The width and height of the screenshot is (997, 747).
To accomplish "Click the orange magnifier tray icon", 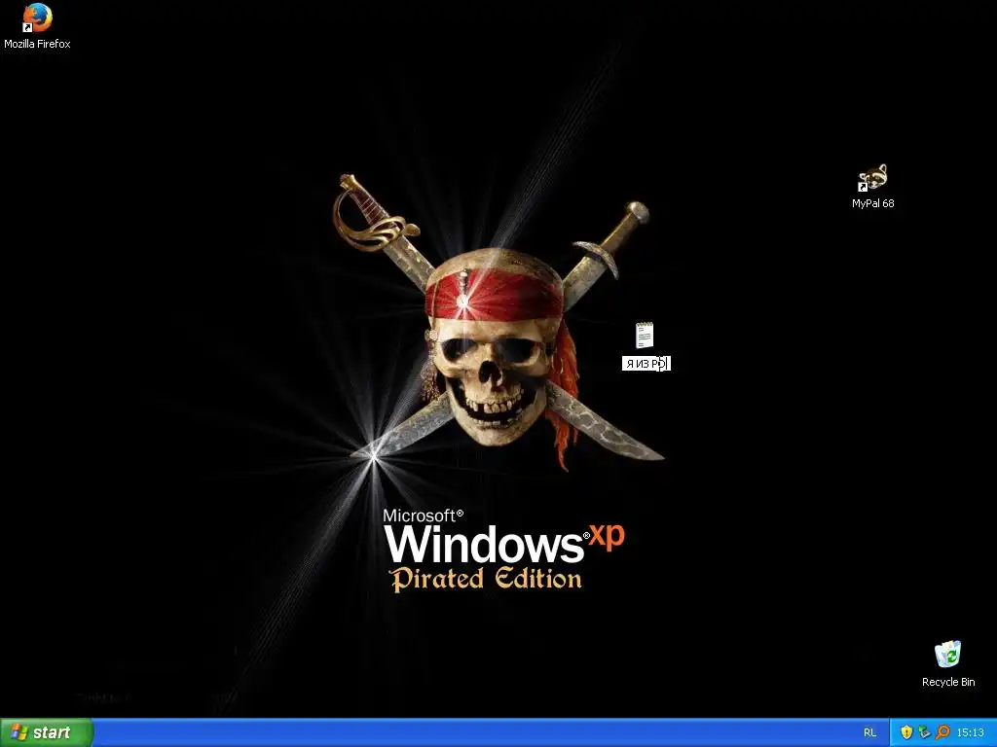I will pos(942,732).
